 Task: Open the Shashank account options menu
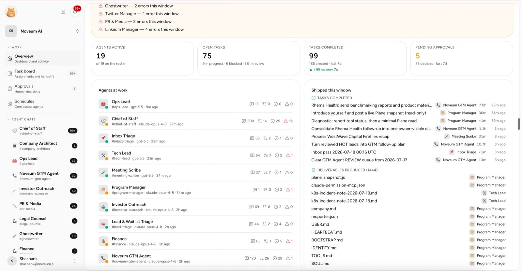(x=75, y=261)
